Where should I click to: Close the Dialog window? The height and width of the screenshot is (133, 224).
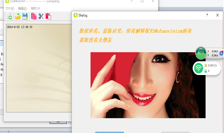click(x=217, y=15)
